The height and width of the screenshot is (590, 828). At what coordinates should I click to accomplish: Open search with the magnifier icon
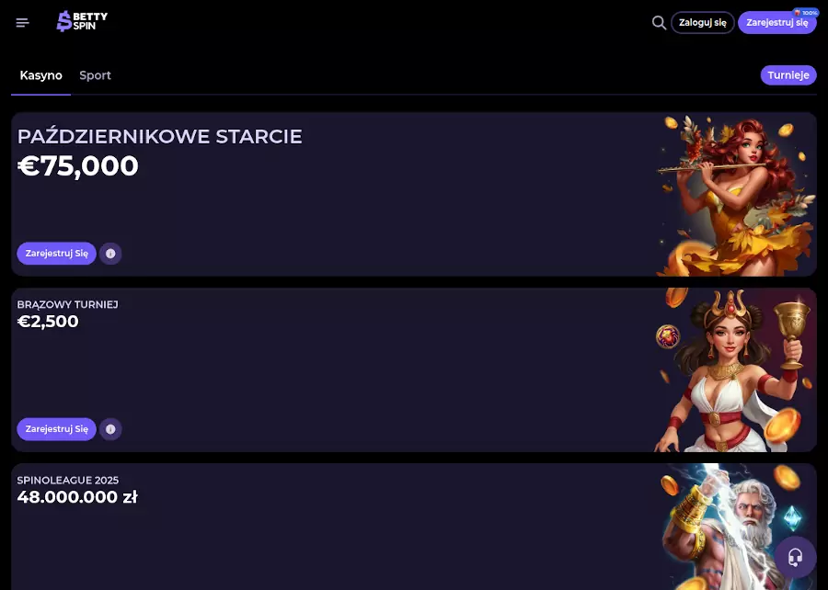tap(659, 23)
